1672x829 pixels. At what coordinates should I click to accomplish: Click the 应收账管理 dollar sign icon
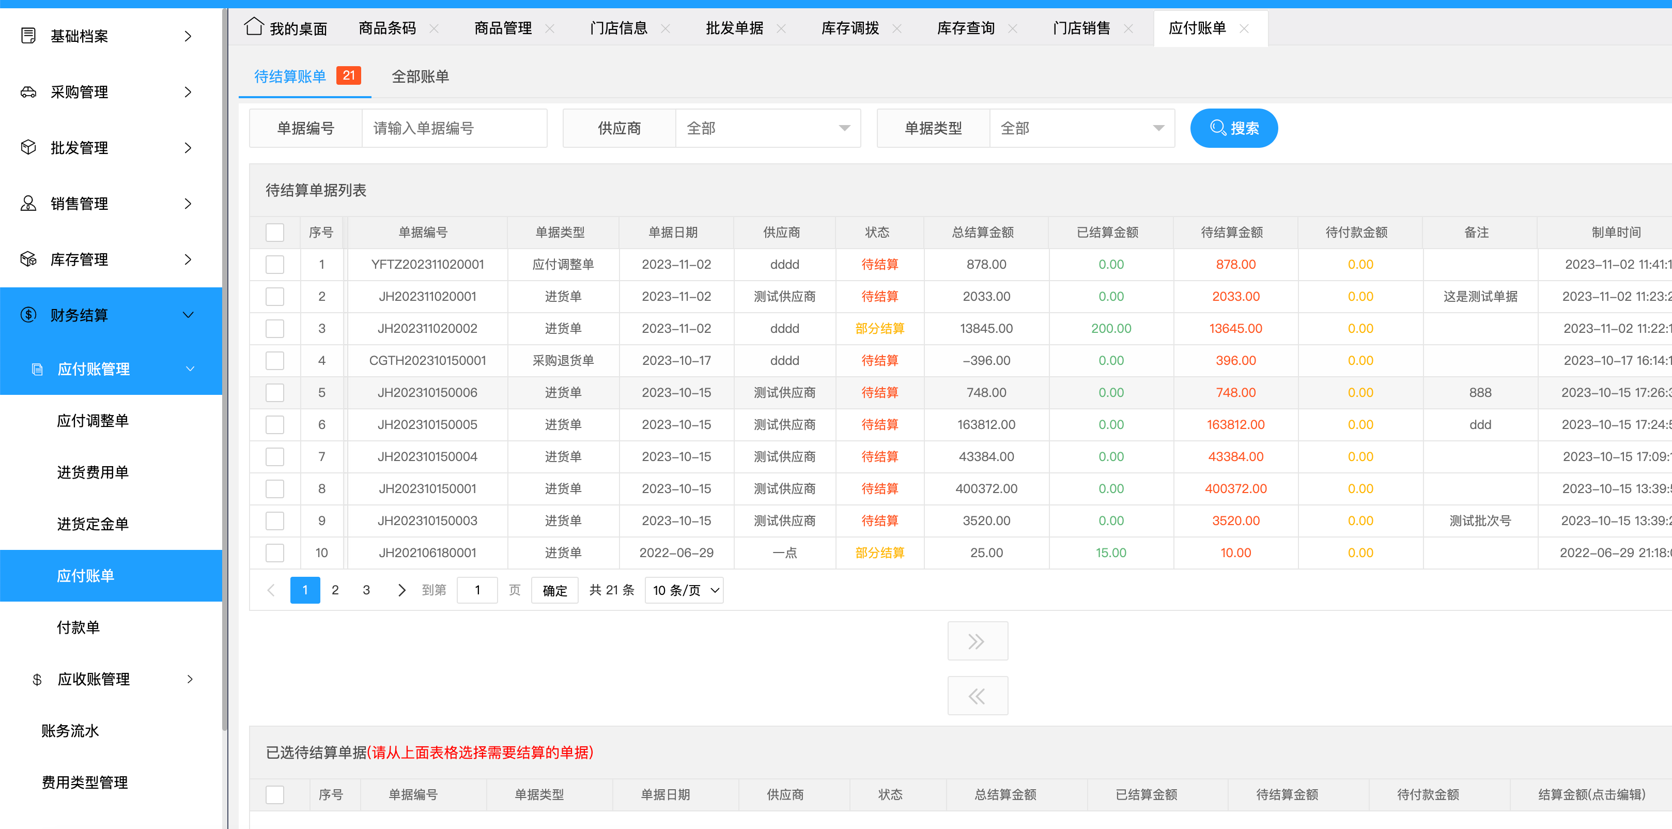coord(37,679)
